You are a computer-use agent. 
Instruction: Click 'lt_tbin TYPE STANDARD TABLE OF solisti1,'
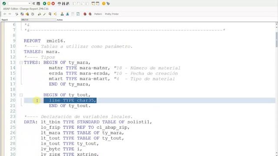coord(96,122)
